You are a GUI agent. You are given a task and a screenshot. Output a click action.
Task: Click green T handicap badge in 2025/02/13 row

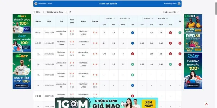tap(170, 64)
